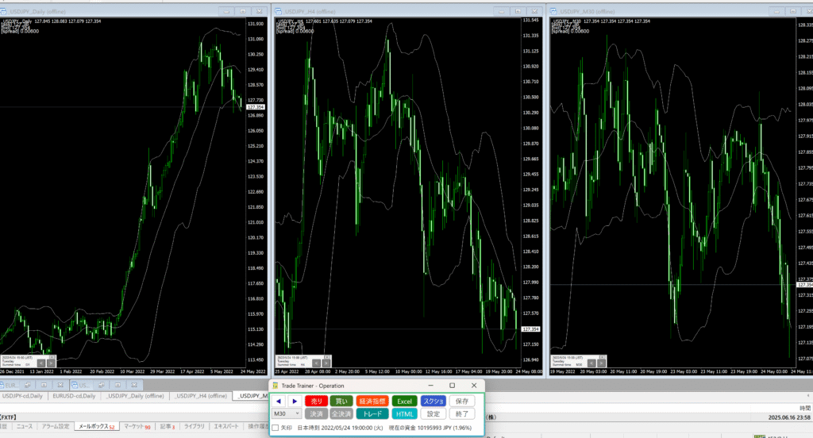
Task: Open the M30 timeframe dropdown
Action: [x=286, y=413]
